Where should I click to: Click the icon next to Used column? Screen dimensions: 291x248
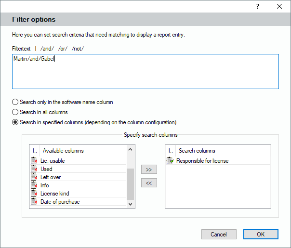(x=34, y=169)
